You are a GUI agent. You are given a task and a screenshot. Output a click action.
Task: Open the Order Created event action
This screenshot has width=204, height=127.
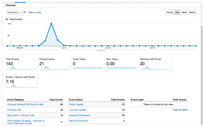[x=76, y=104]
